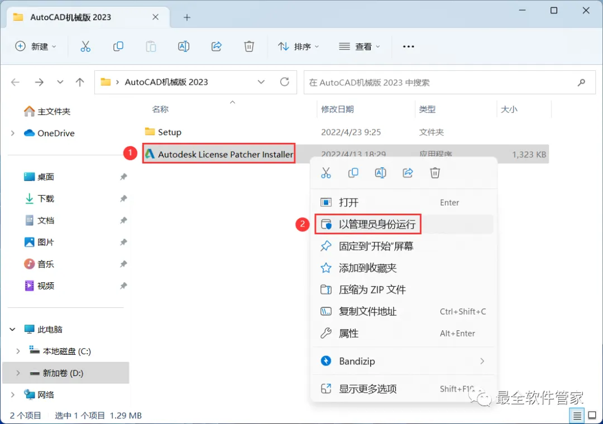Open 视频 in the sidebar
This screenshot has height=424, width=603.
39,286
